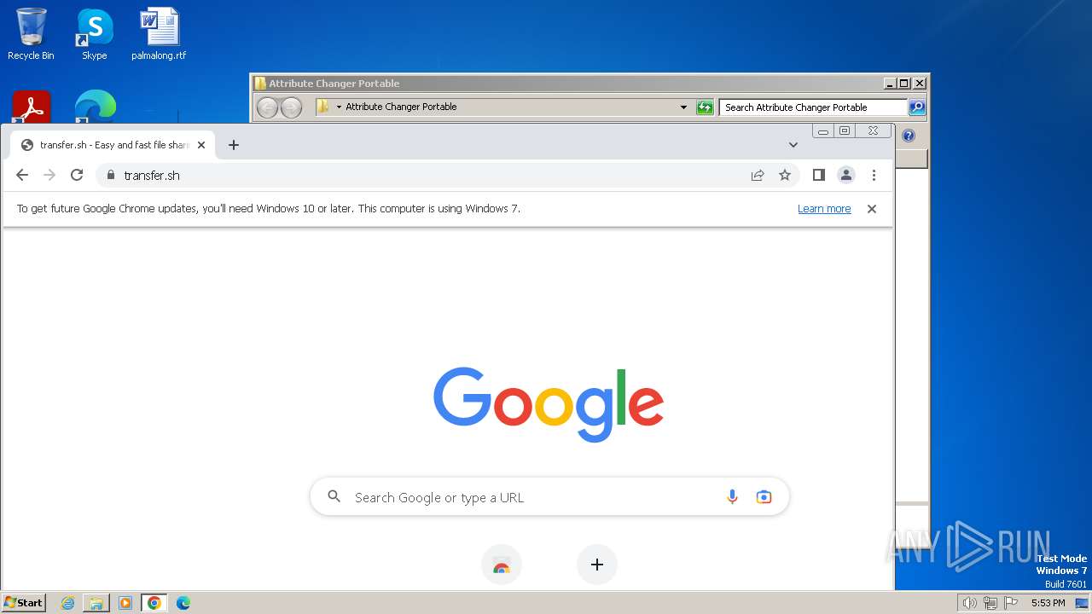Search by image with Google Lens
This screenshot has width=1092, height=614.
point(764,497)
